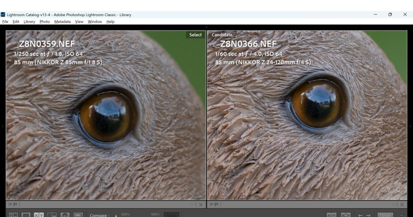413x217 pixels.
Task: Click the Select photo _Z8N0359.NEF preview
Action: point(106,115)
